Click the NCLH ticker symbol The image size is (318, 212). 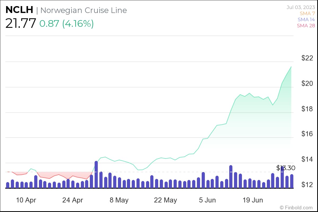19,10
